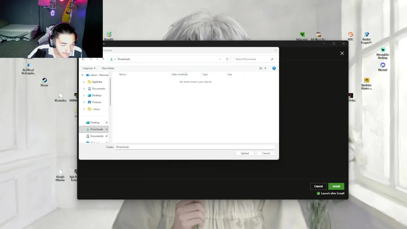Create a New folder
Viewport: 407px width, 229px height.
[108, 68]
